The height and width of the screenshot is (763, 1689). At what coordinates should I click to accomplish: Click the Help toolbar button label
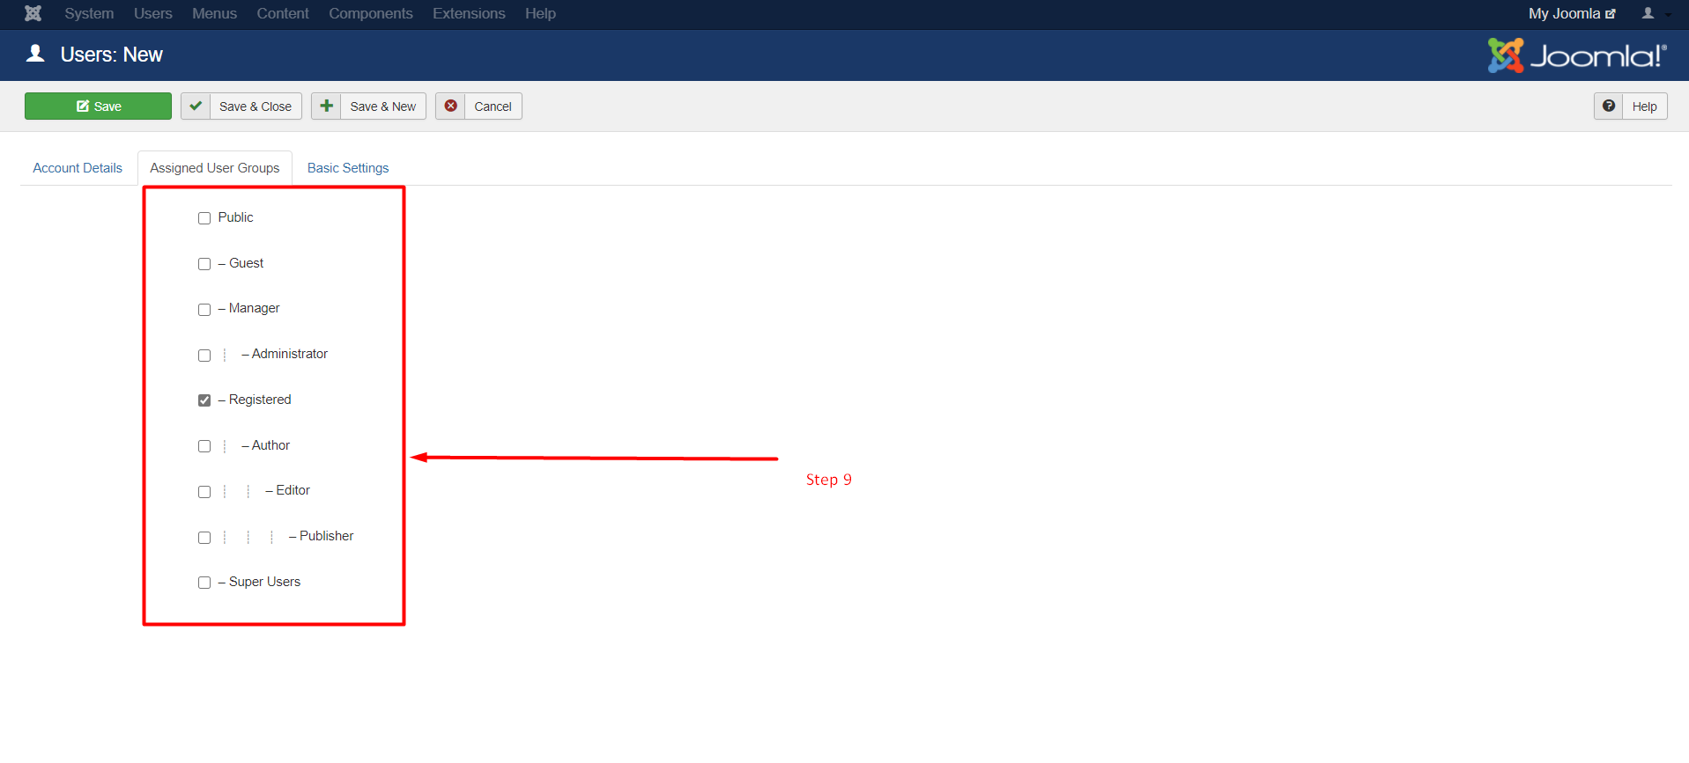(1644, 106)
